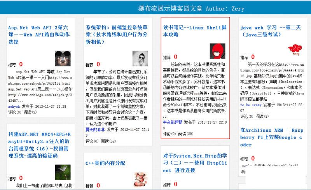Click 推荐 count in Linux Shell card
Screen dimensions: 311x190
point(176,57)
